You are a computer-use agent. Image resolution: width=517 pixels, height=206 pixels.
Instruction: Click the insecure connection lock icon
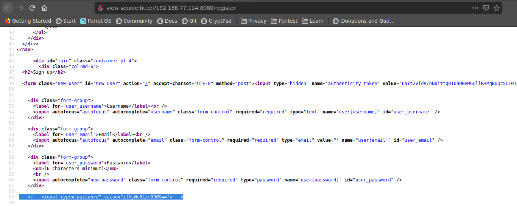100,8
